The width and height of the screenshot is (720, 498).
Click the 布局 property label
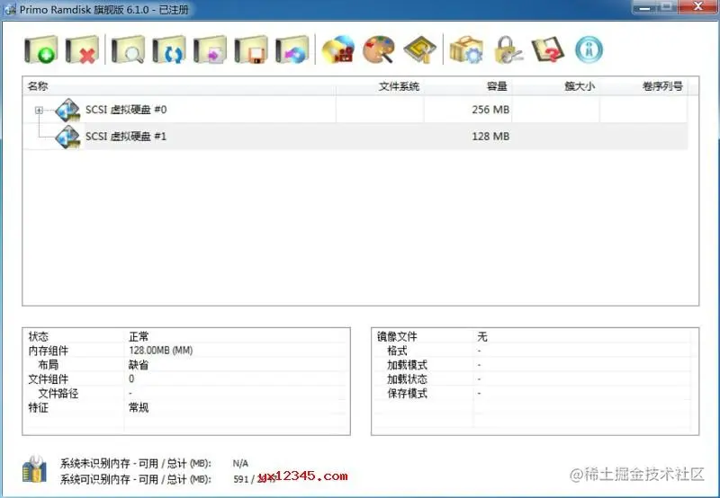click(49, 365)
